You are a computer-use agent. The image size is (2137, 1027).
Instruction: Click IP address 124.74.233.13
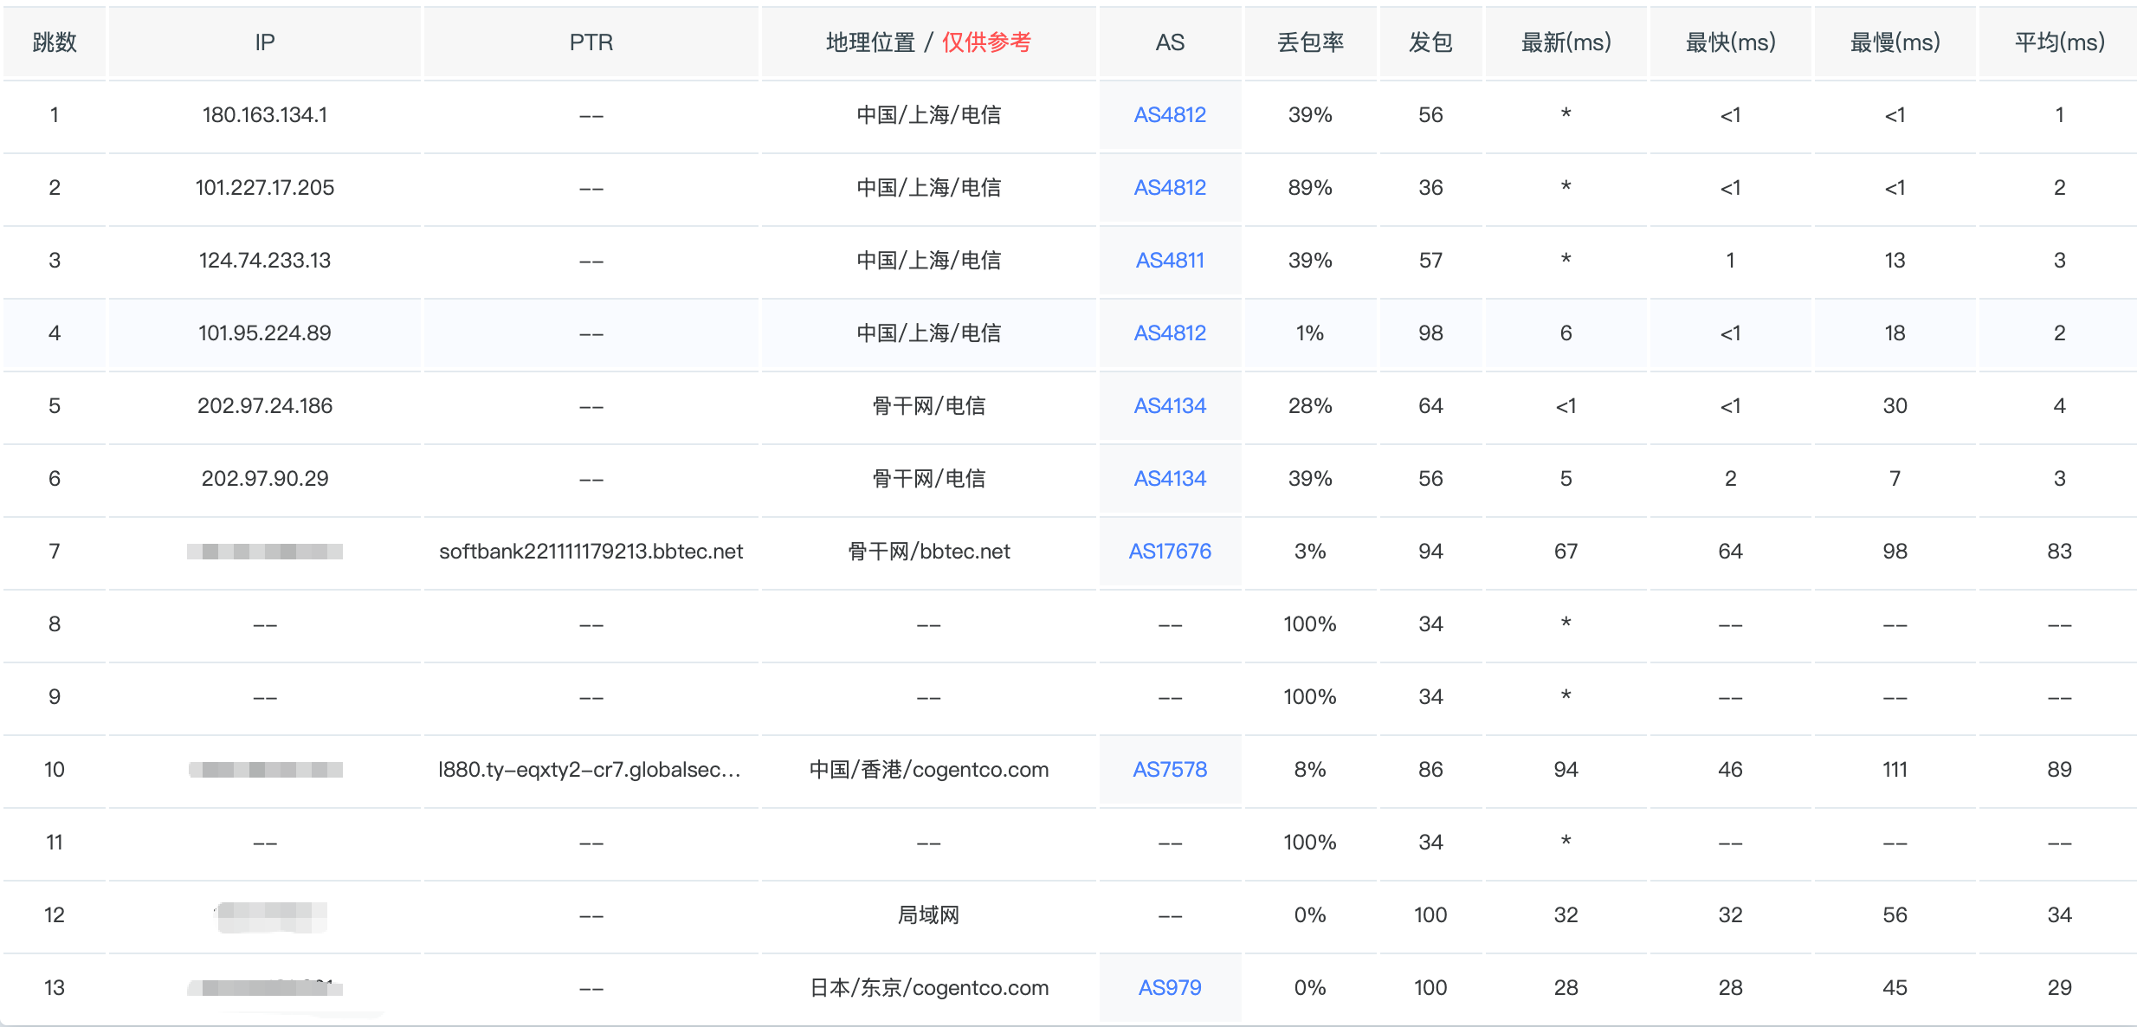pyautogui.click(x=265, y=261)
